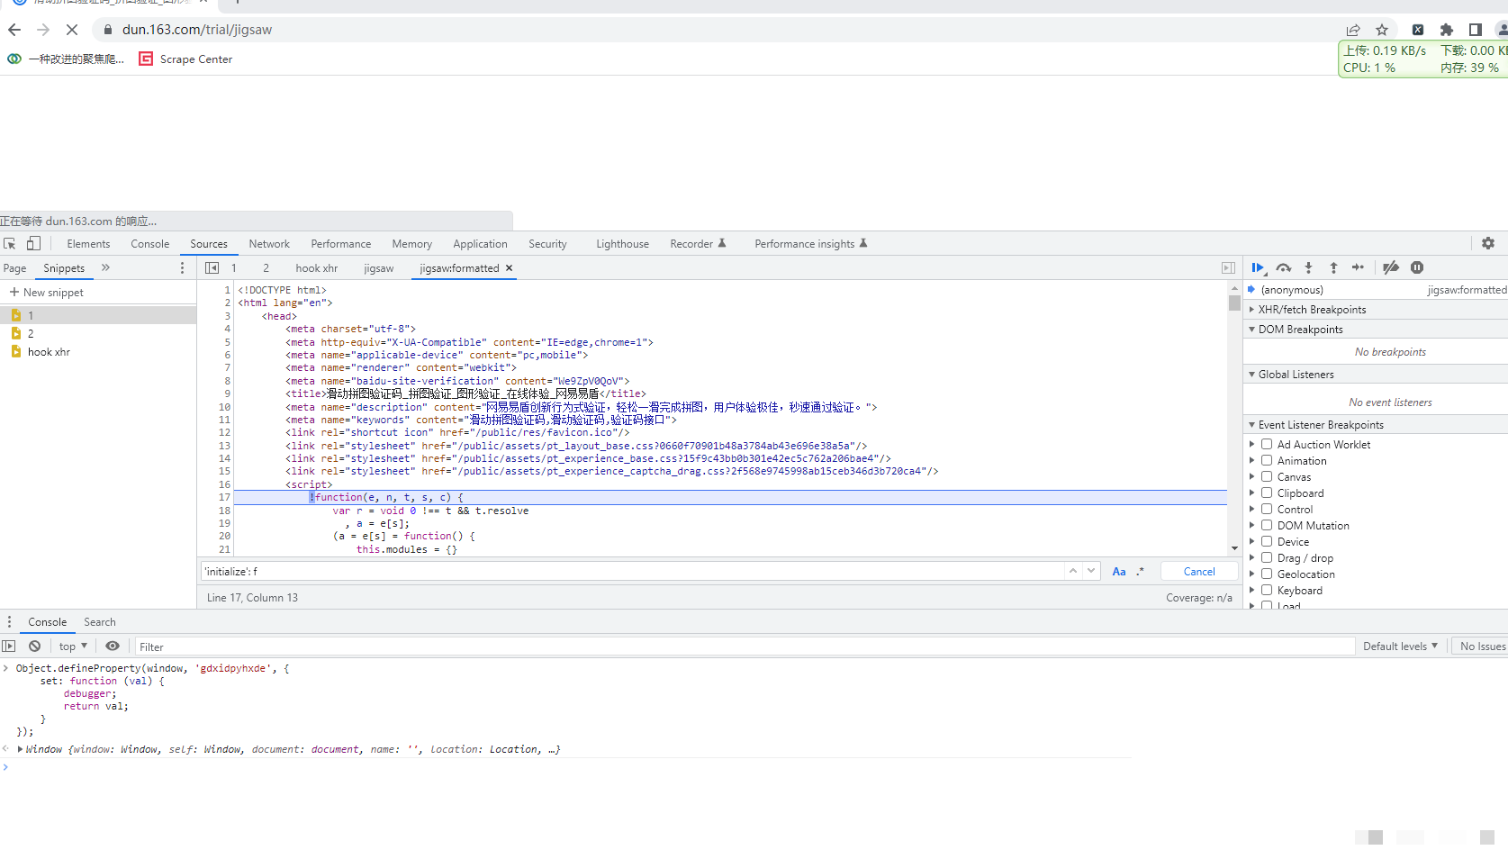
Task: Switch to the Network tab
Action: click(x=269, y=244)
